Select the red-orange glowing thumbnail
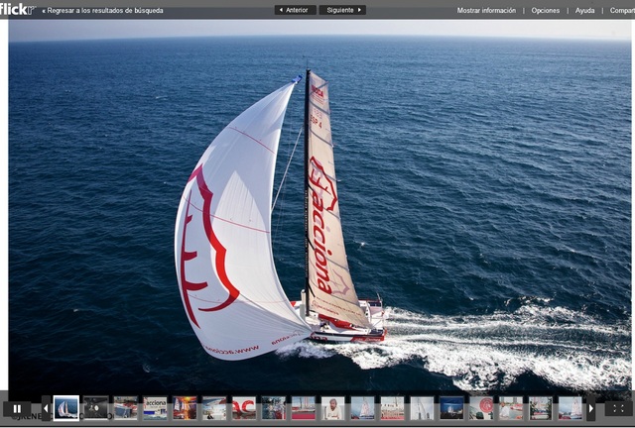Image resolution: width=635 pixels, height=428 pixels. click(185, 408)
